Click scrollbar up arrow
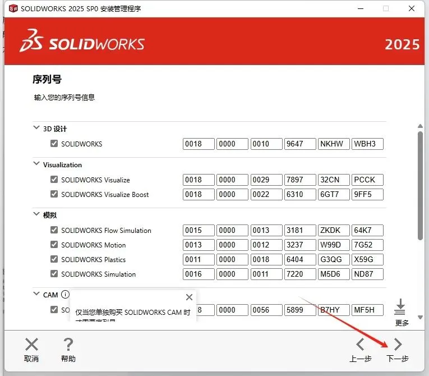 point(420,126)
